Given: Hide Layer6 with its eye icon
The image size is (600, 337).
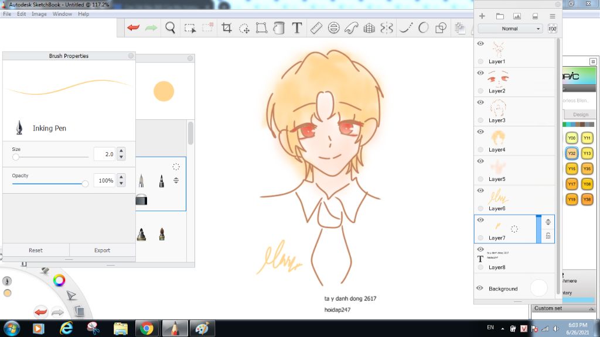Looking at the screenshot, I should tap(480, 191).
